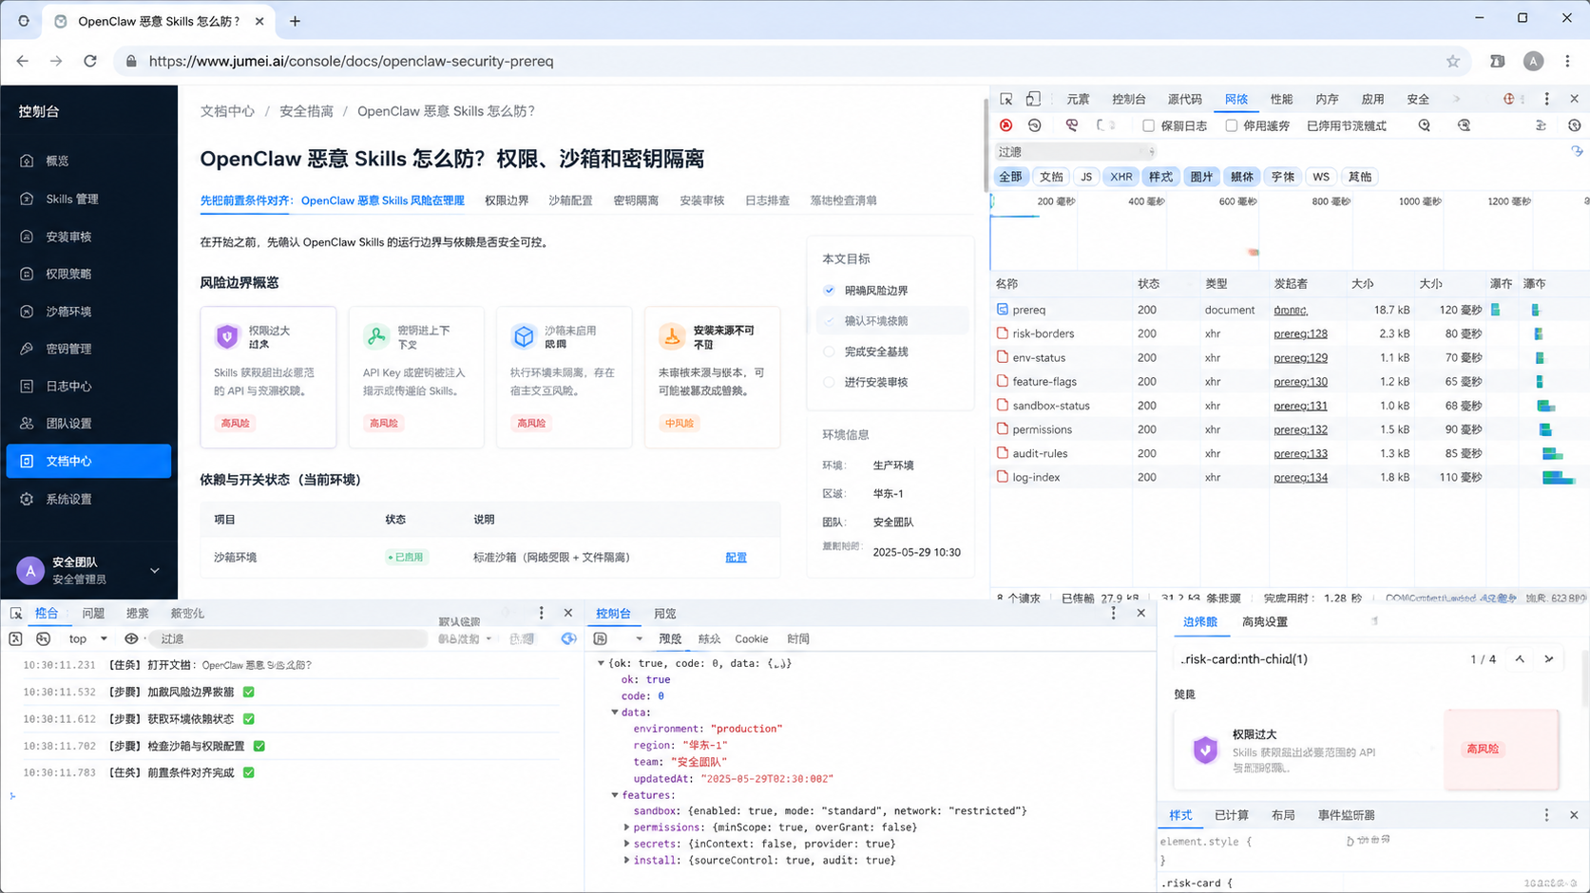Reload the browser page
The image size is (1590, 893).
(x=90, y=61)
